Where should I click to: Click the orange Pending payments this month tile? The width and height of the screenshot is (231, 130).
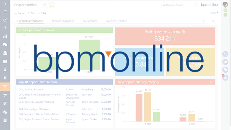click(x=165, y=36)
